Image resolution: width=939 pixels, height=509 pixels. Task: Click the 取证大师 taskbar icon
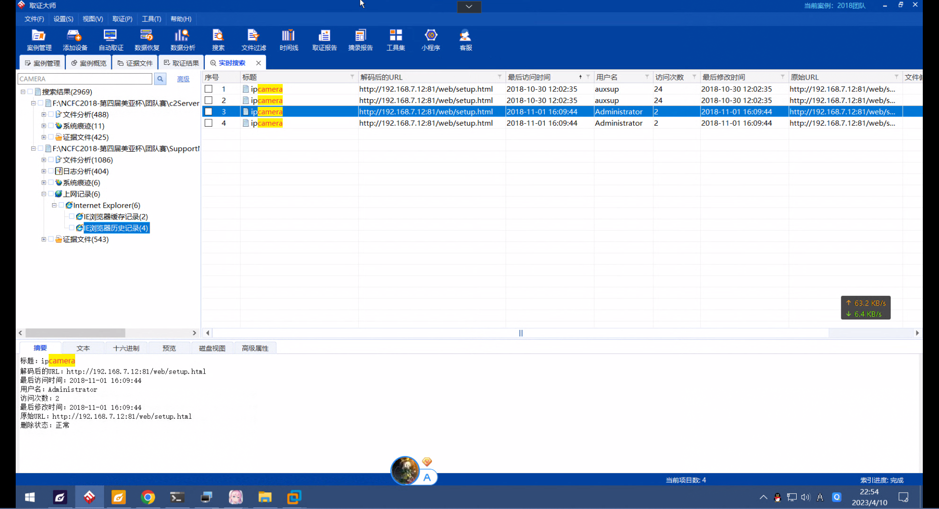(x=89, y=497)
